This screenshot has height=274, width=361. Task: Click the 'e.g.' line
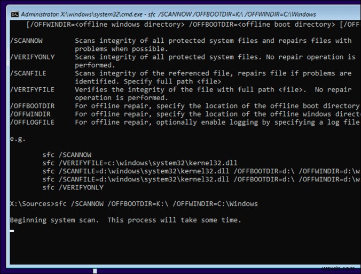18,139
